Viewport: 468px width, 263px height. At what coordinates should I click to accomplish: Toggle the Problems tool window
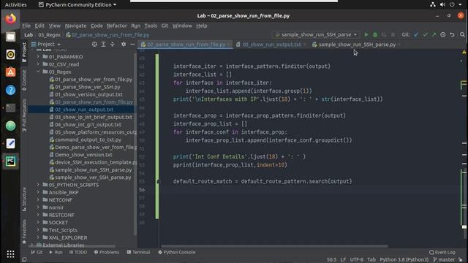click(x=107, y=252)
